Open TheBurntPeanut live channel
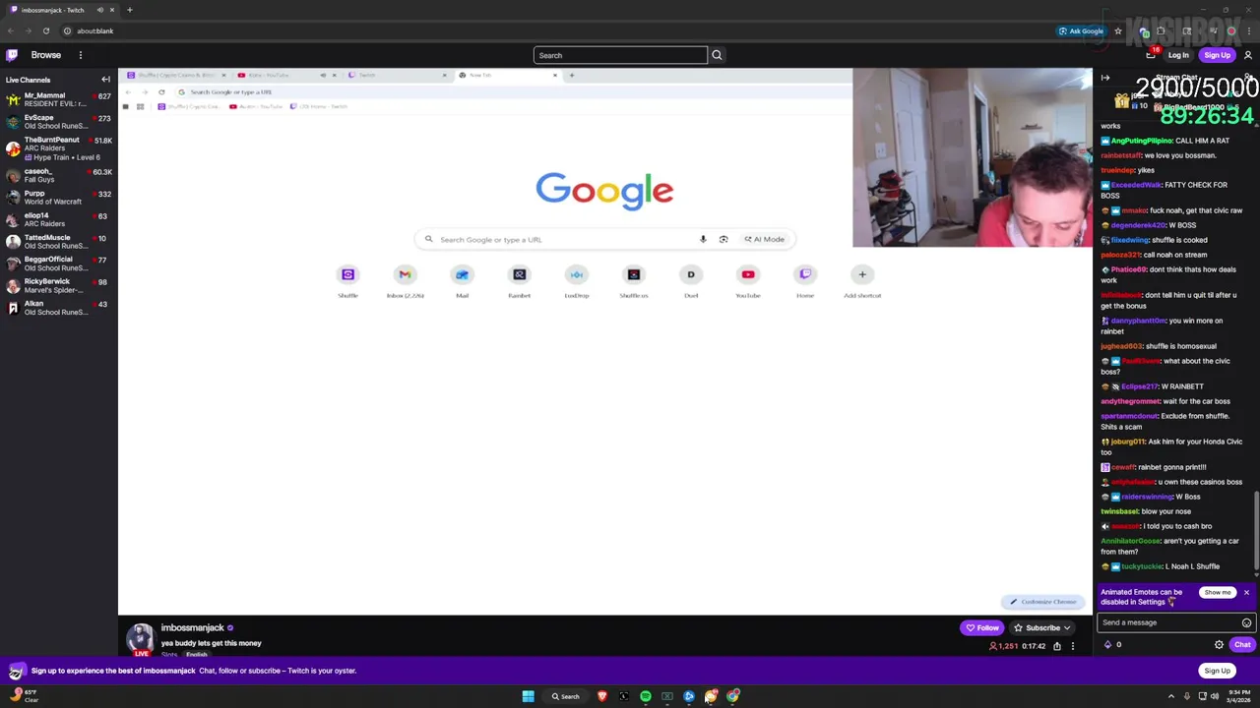 (57, 147)
